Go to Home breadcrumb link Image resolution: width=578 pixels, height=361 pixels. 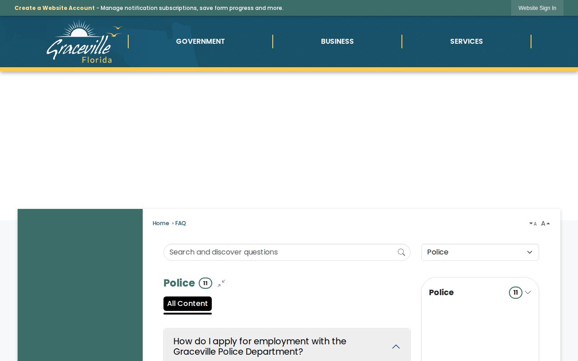click(161, 223)
